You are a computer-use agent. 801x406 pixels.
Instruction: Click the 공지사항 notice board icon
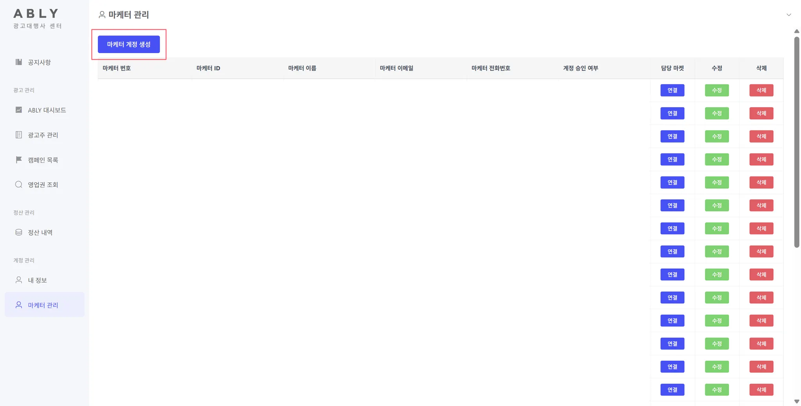18,62
